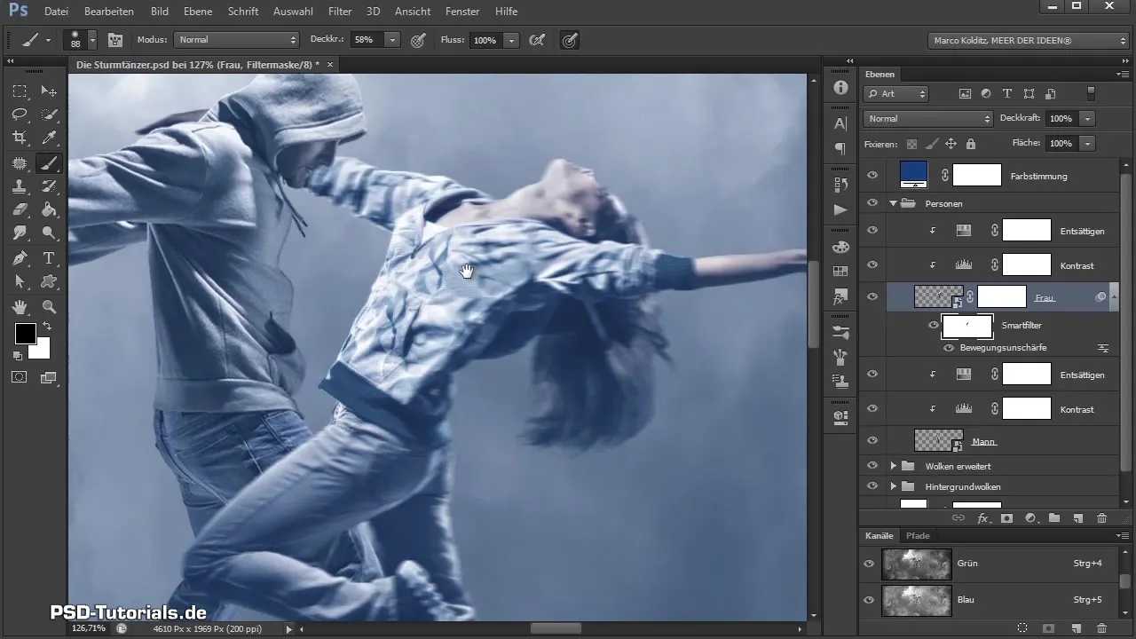Open the brush Modus dropdown
Screen dimensions: 1136x639
237,40
